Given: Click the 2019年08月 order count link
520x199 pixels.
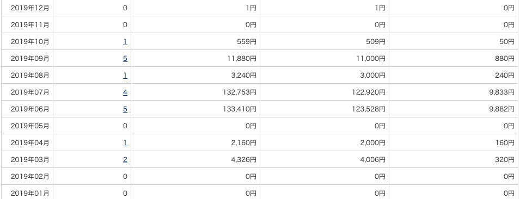Looking at the screenshot, I should tap(125, 76).
